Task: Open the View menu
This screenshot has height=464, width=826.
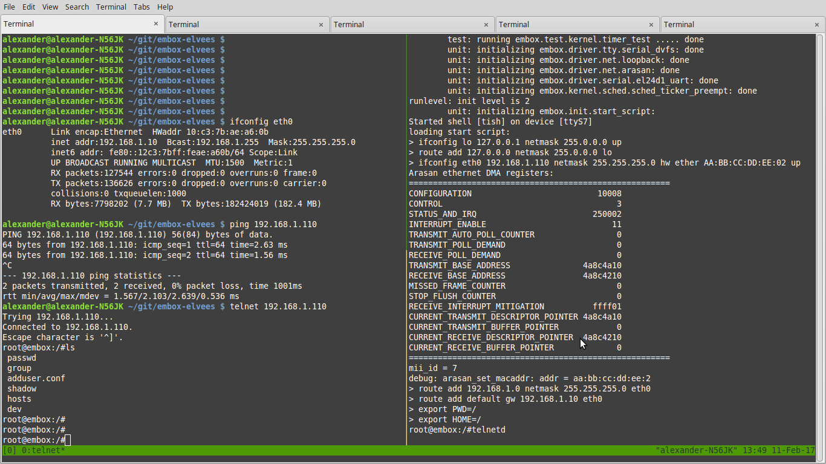Action: click(x=50, y=7)
